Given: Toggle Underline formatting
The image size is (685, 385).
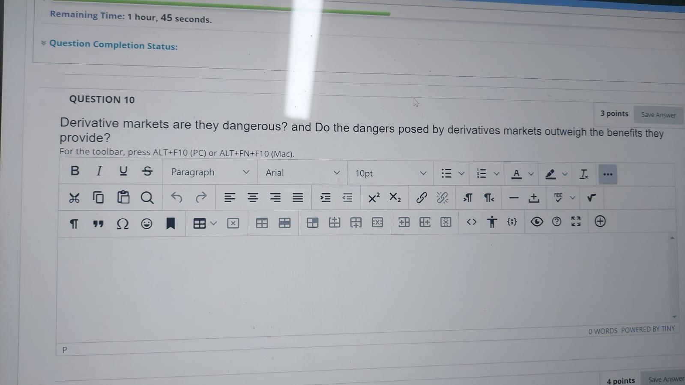Looking at the screenshot, I should click(123, 171).
